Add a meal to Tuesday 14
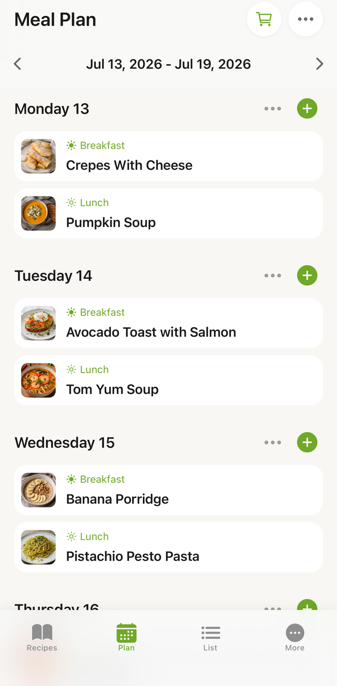 point(307,275)
